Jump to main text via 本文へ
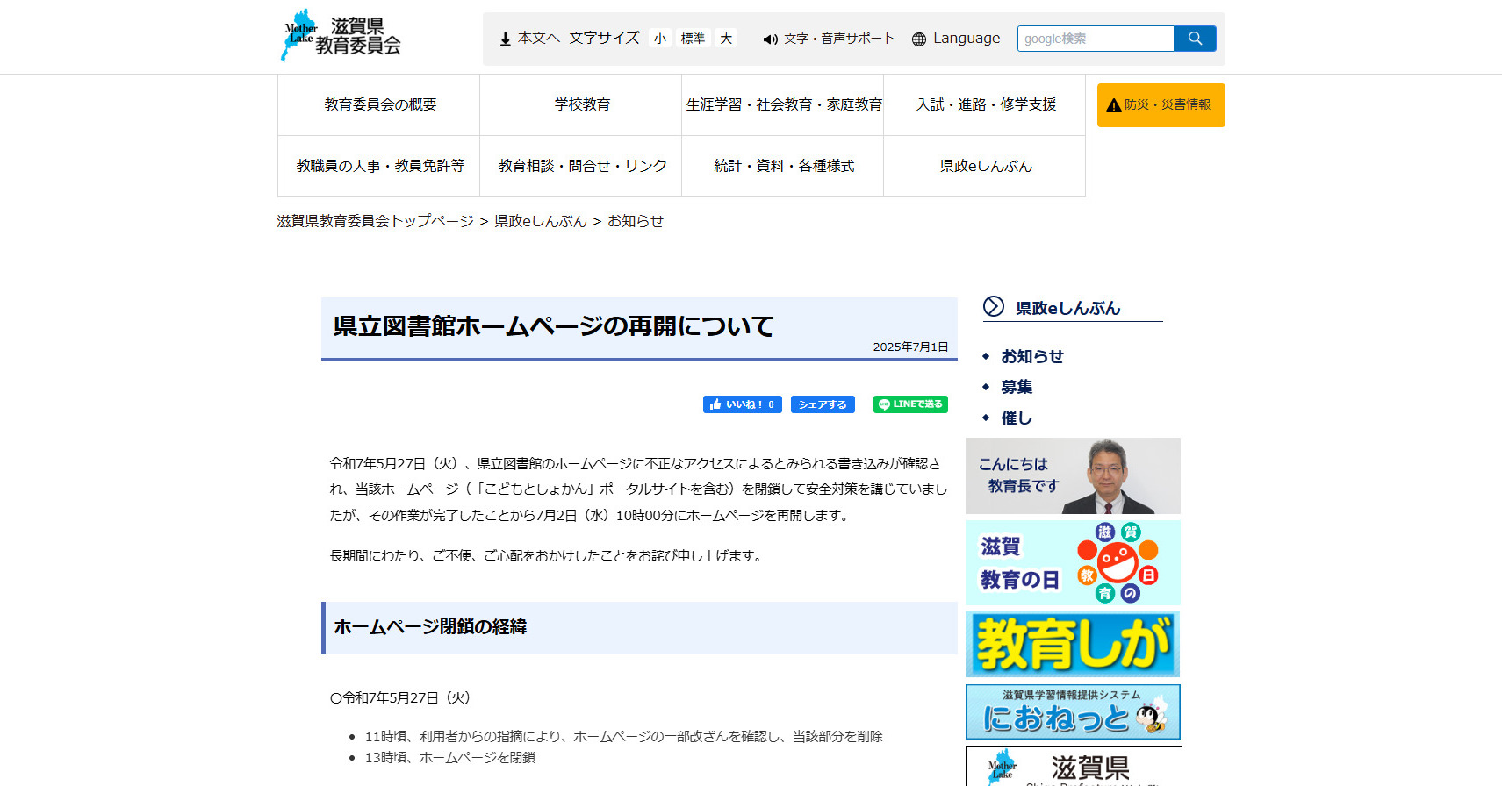 (529, 39)
